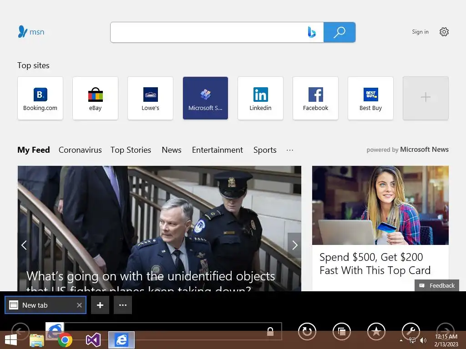The width and height of the screenshot is (466, 349).
Task: Open the clock showing 12:15 AM
Action: 446,340
